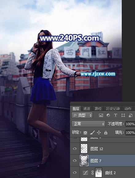Click the 填充 100% field

point(130,133)
